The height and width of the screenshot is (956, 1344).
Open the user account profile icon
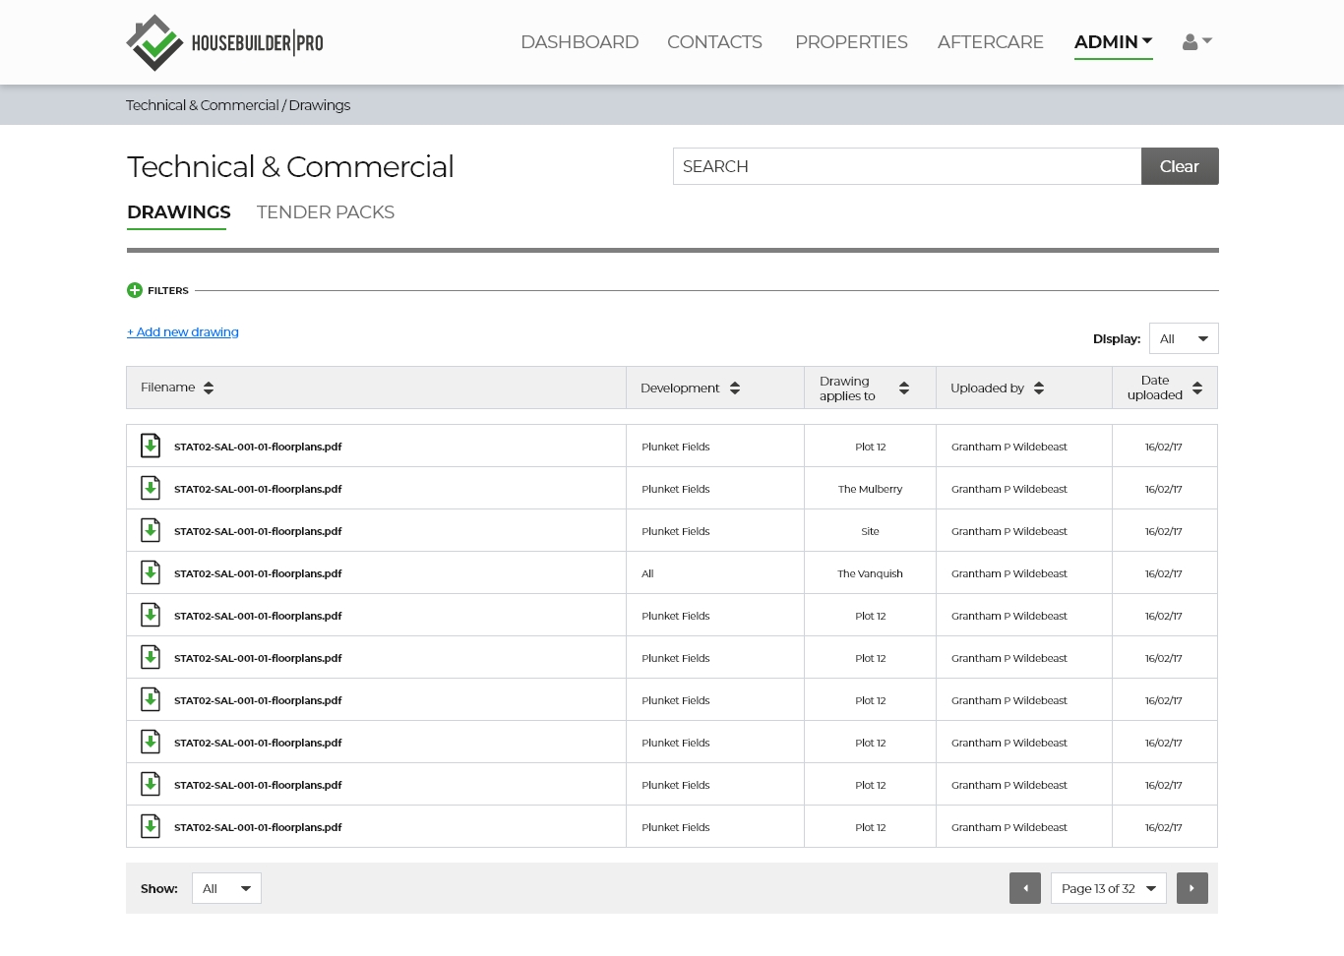[1195, 42]
